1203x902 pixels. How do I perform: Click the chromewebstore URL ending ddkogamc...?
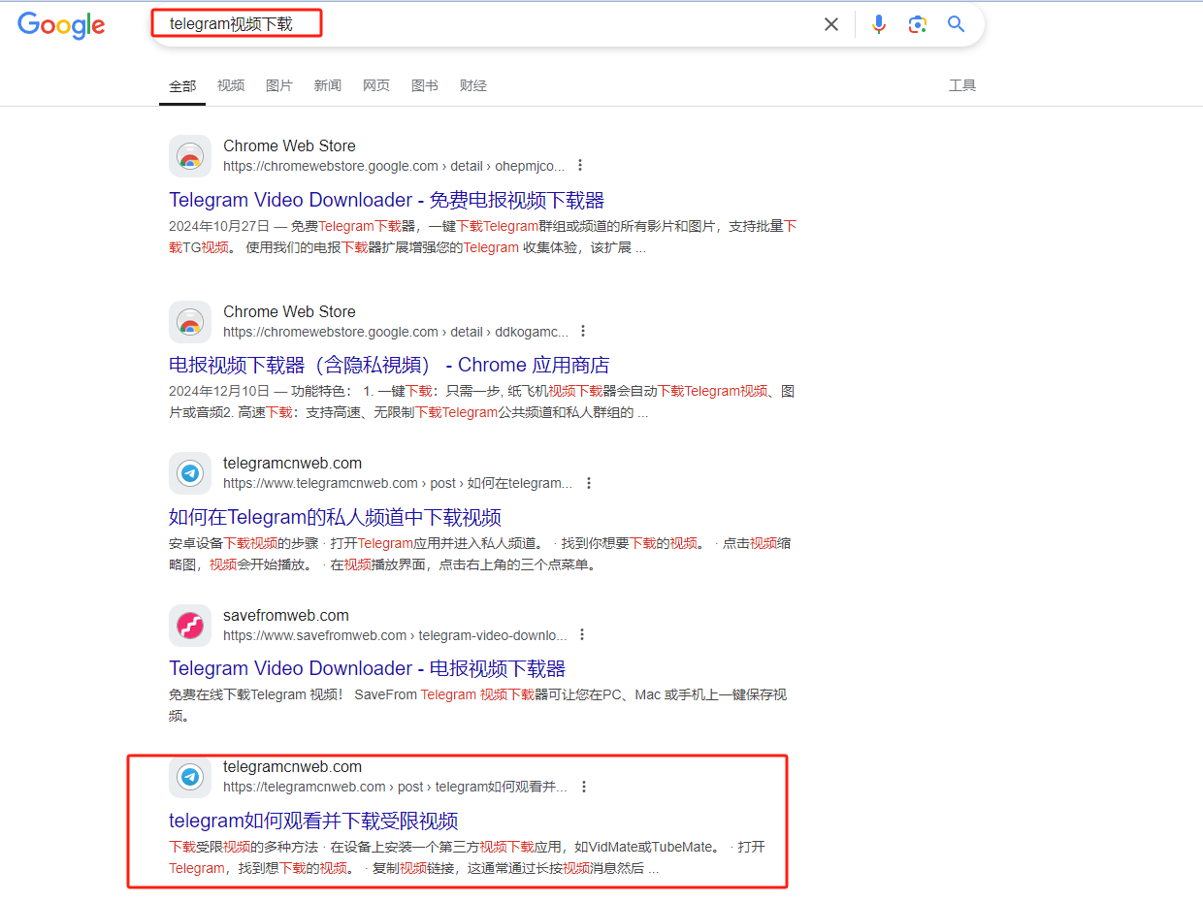point(396,332)
